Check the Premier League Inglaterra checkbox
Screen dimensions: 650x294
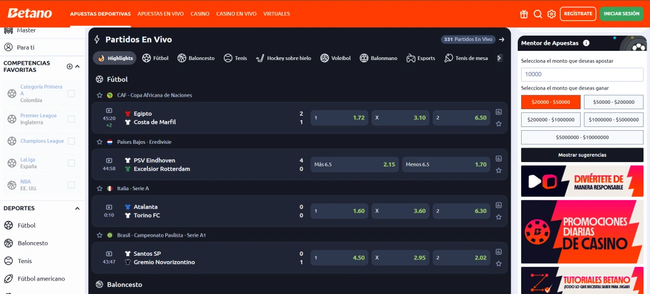point(71,119)
